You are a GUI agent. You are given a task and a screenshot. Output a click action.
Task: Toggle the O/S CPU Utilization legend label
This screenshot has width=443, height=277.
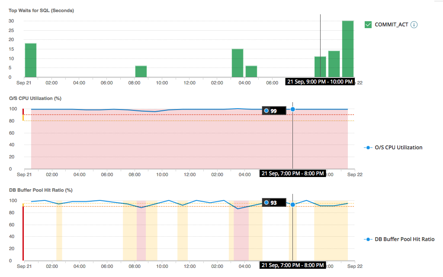click(x=398, y=148)
